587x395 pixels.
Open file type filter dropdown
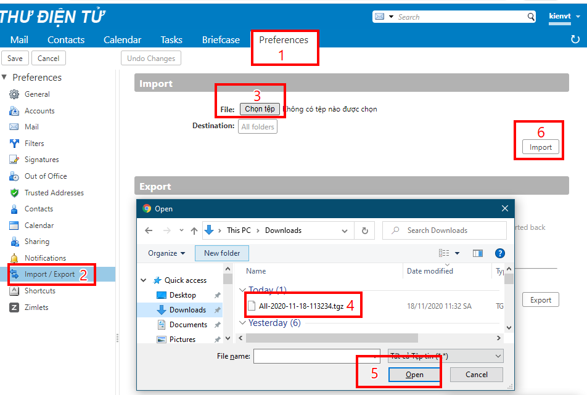coord(445,356)
